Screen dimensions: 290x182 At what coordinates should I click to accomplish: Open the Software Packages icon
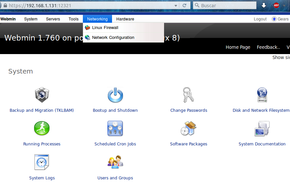(189, 129)
